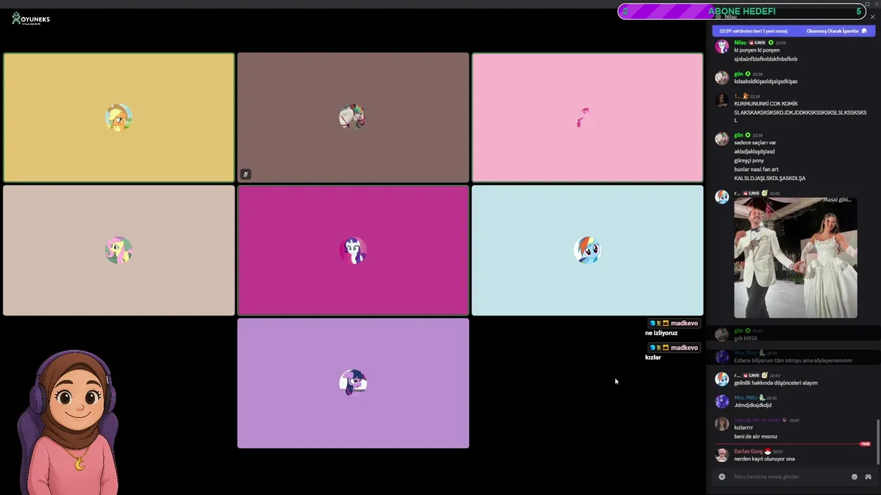Click the username 'Nilsu' in chat

pyautogui.click(x=740, y=43)
